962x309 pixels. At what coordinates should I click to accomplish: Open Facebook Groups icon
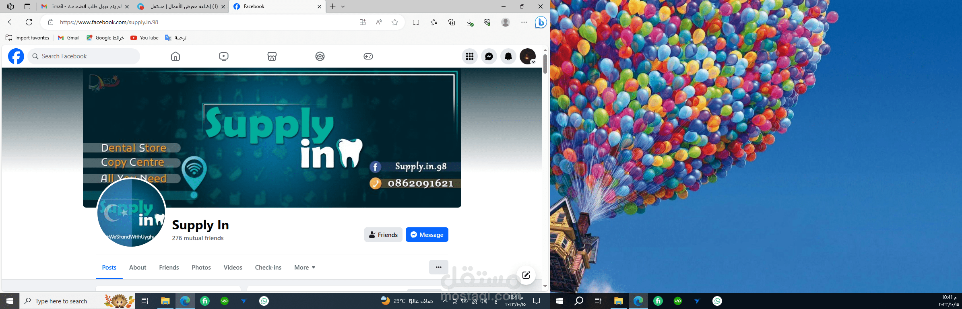click(320, 56)
